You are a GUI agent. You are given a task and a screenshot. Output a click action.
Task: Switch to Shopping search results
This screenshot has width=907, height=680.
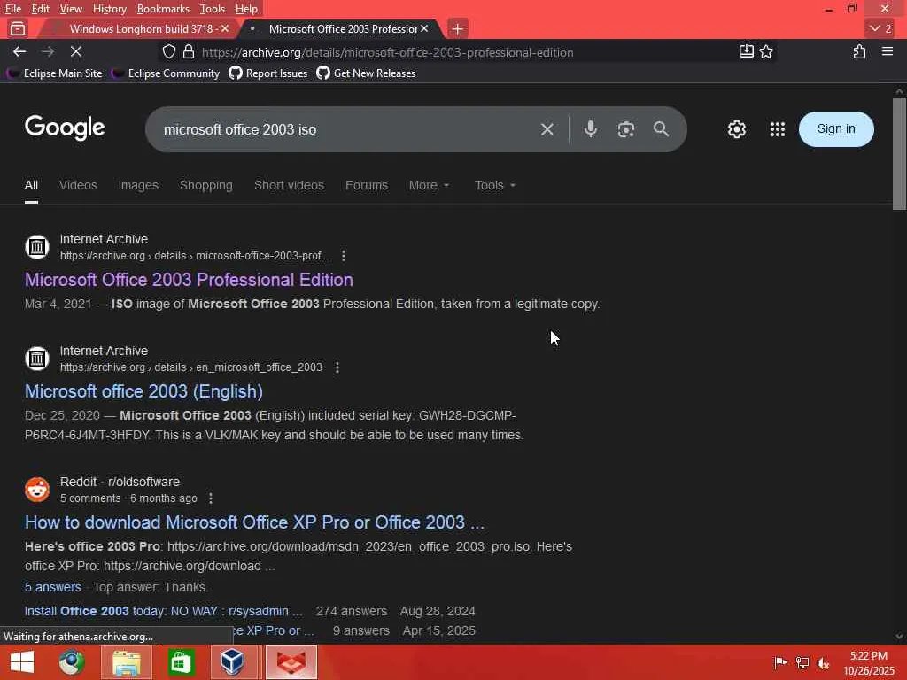(205, 185)
